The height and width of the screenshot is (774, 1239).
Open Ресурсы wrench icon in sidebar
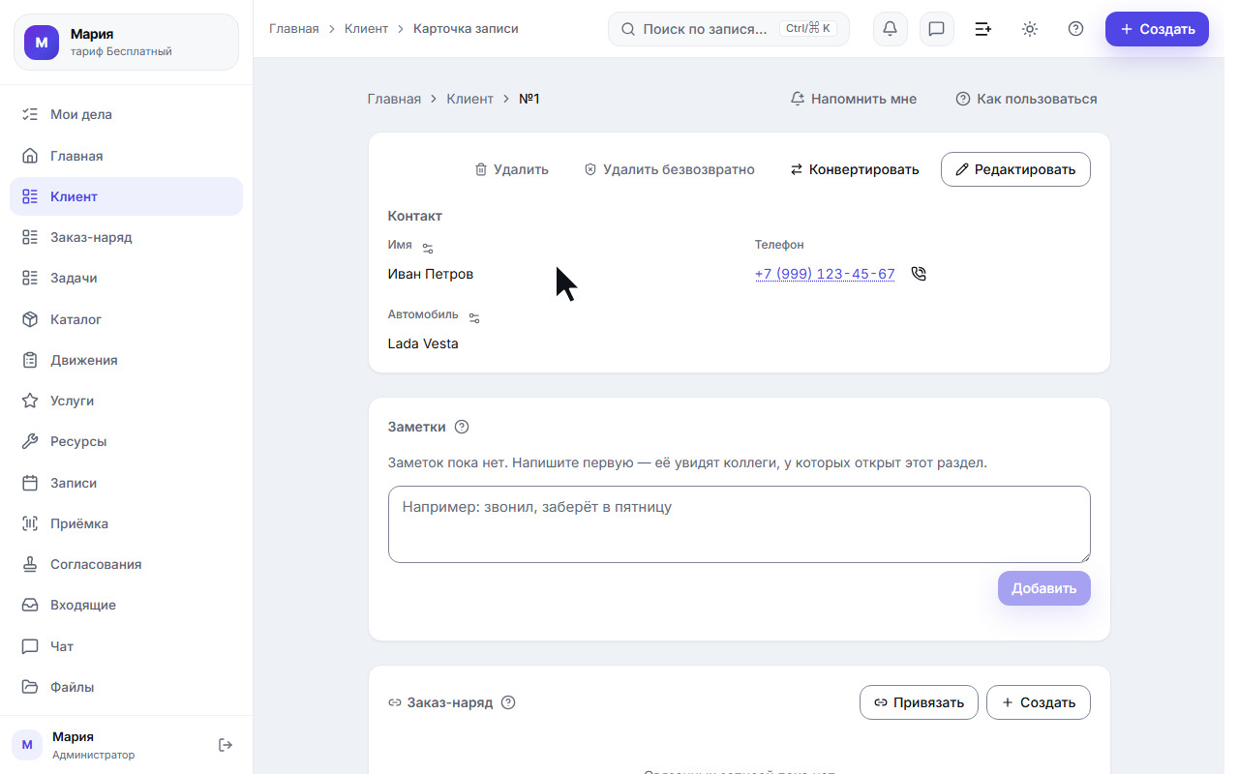tap(30, 441)
